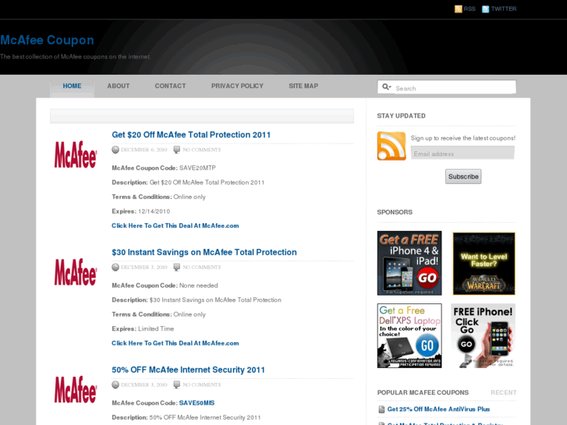Click the SAVE20MTP coupon code text
This screenshot has height=425, width=567.
pyautogui.click(x=197, y=168)
